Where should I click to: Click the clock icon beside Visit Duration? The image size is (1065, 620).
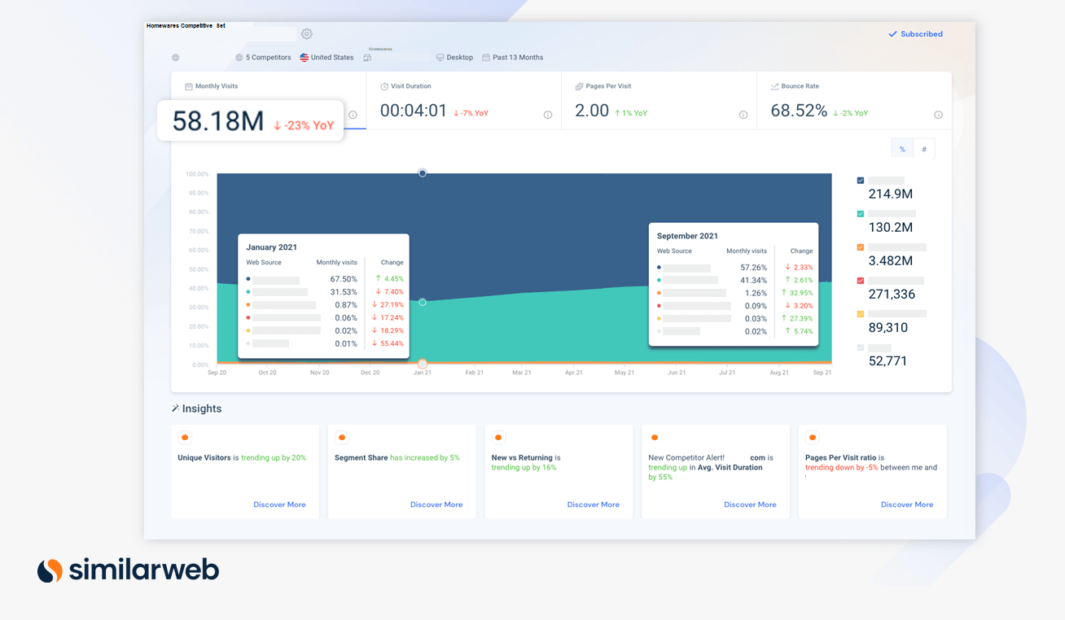click(x=384, y=86)
